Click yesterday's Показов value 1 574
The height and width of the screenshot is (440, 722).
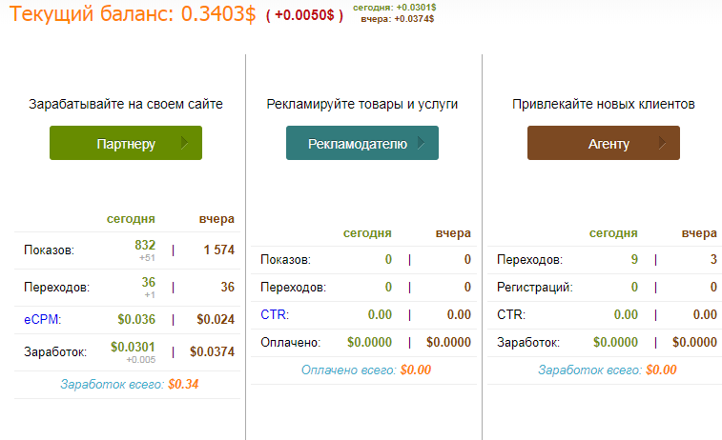point(217,250)
